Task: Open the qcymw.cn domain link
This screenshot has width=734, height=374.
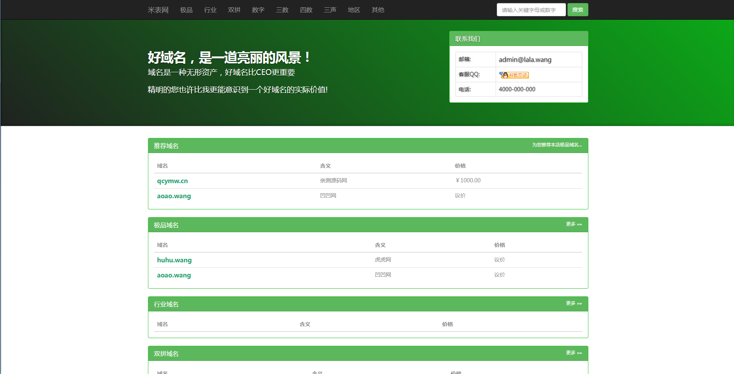Action: (172, 181)
